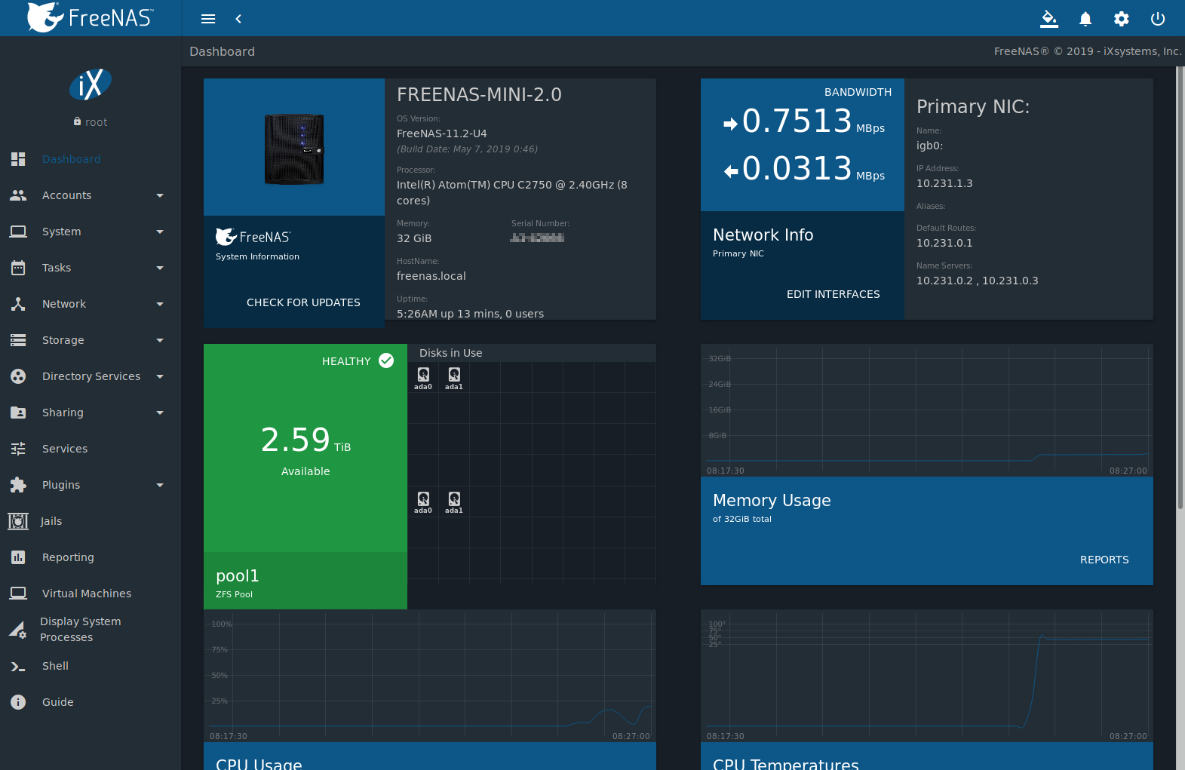Image resolution: width=1185 pixels, height=770 pixels.
Task: Click the Tasks calendar icon
Action: pos(18,268)
